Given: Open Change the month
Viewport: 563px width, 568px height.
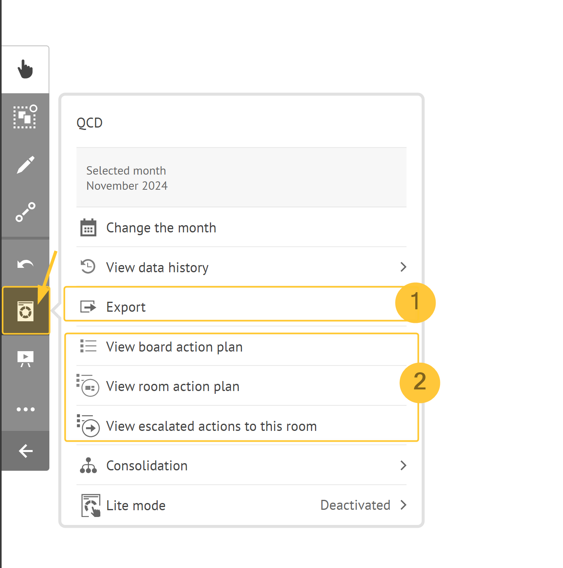Looking at the screenshot, I should (241, 228).
